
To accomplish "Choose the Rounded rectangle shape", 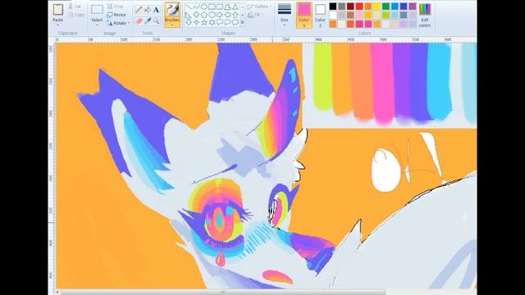I will [x=220, y=7].
